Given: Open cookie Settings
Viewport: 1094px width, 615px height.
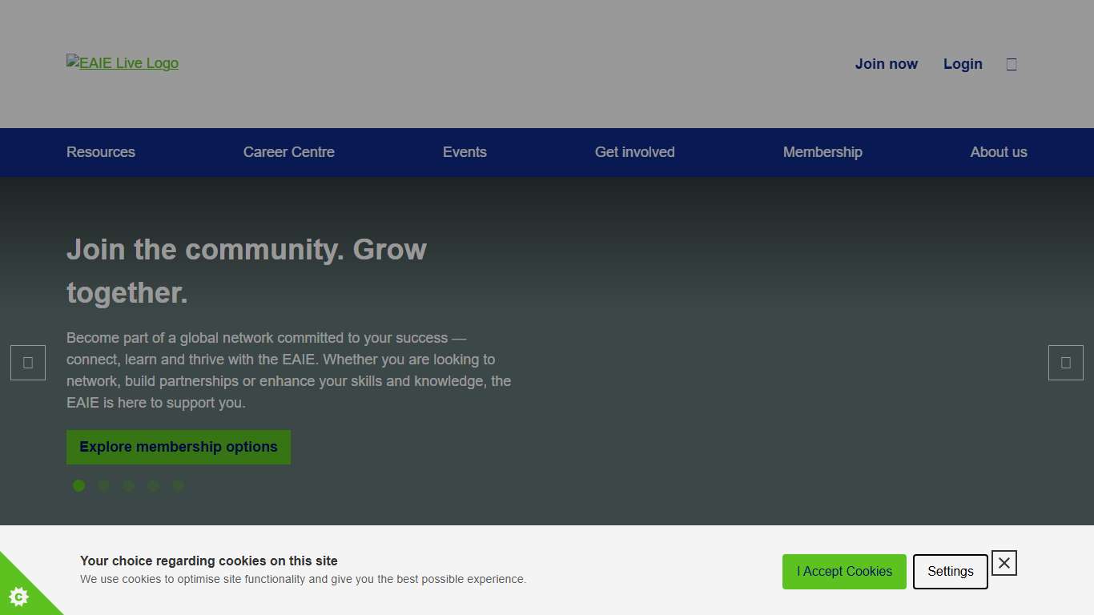Looking at the screenshot, I should [950, 572].
